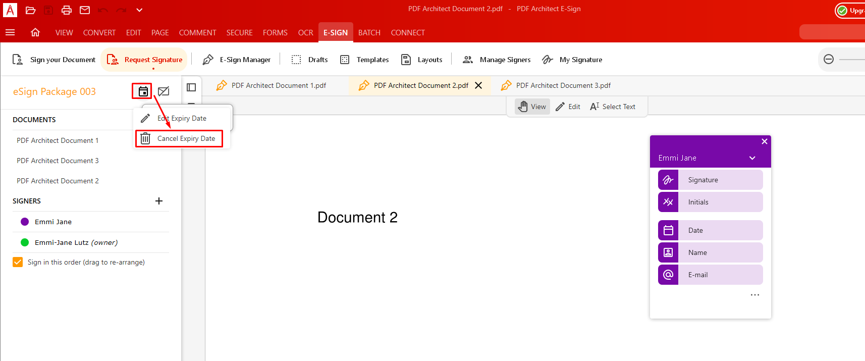Click Request Signature button
Image resolution: width=865 pixels, height=361 pixels.
click(144, 60)
